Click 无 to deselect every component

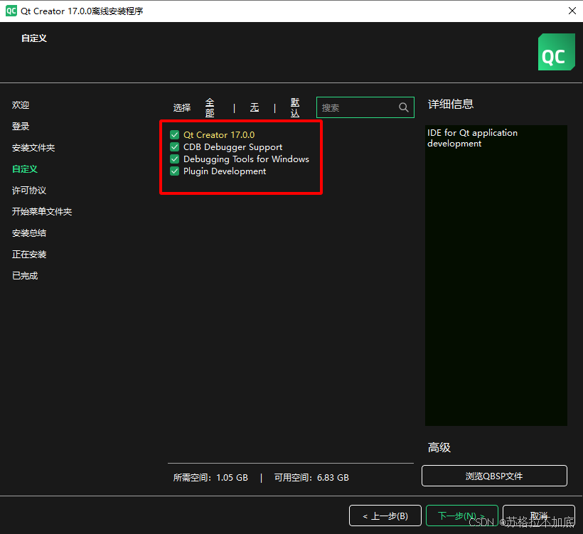tap(255, 107)
